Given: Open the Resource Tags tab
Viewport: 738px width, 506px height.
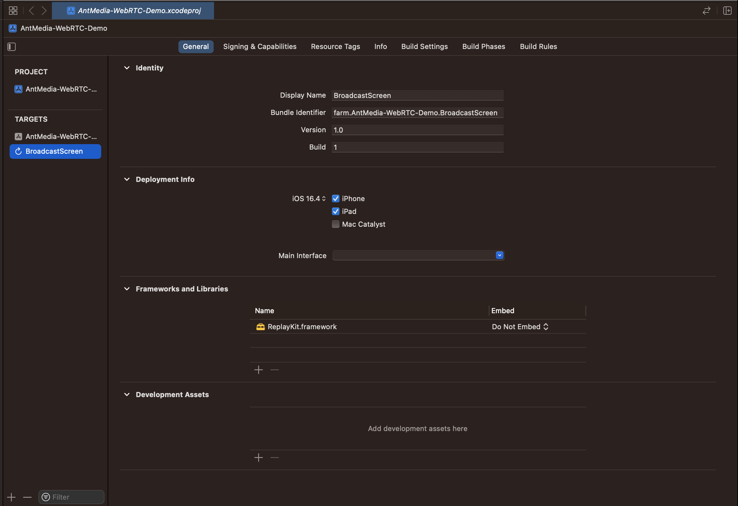Looking at the screenshot, I should pos(335,46).
